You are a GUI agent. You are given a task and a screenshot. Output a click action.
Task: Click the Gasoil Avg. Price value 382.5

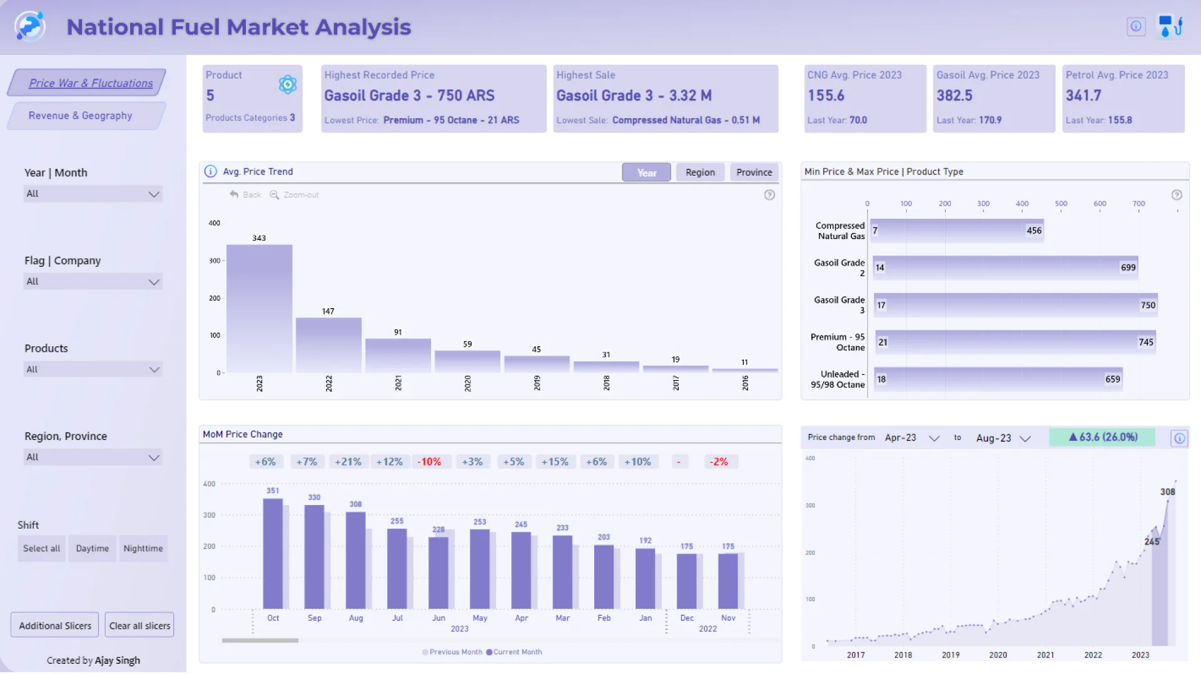pyautogui.click(x=955, y=96)
